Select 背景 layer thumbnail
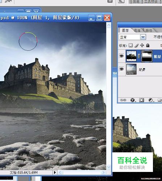Viewport: 162px width, 181px height. tap(131, 69)
